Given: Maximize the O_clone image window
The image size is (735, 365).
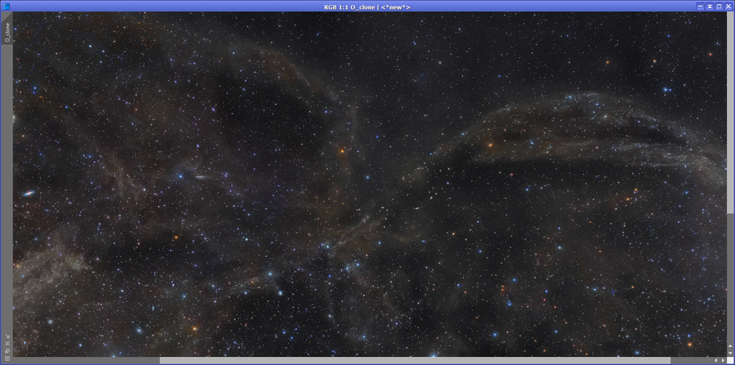Looking at the screenshot, I should [720, 6].
